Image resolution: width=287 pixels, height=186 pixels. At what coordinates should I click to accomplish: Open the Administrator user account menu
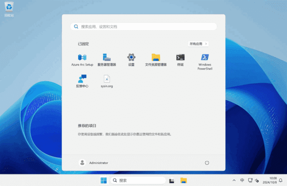pos(94,163)
